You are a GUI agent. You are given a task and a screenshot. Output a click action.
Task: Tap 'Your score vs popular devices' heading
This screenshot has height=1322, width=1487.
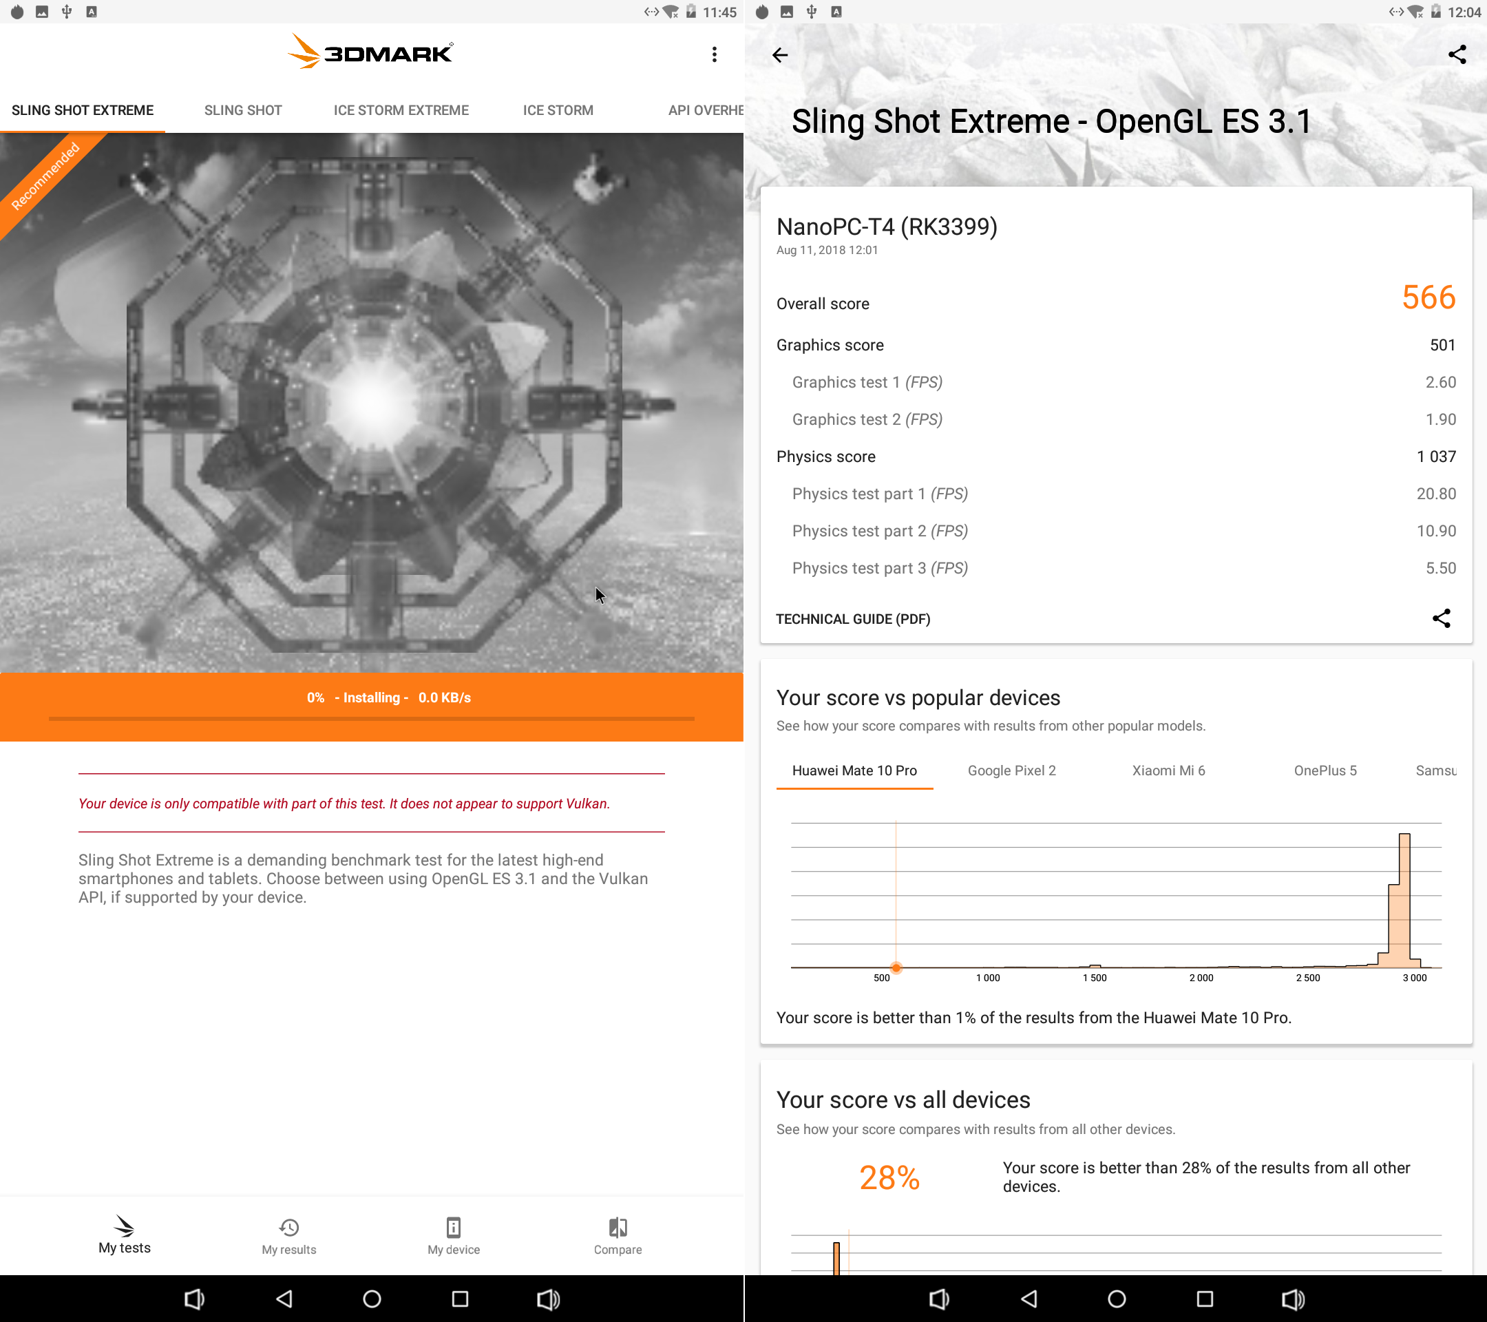918,698
